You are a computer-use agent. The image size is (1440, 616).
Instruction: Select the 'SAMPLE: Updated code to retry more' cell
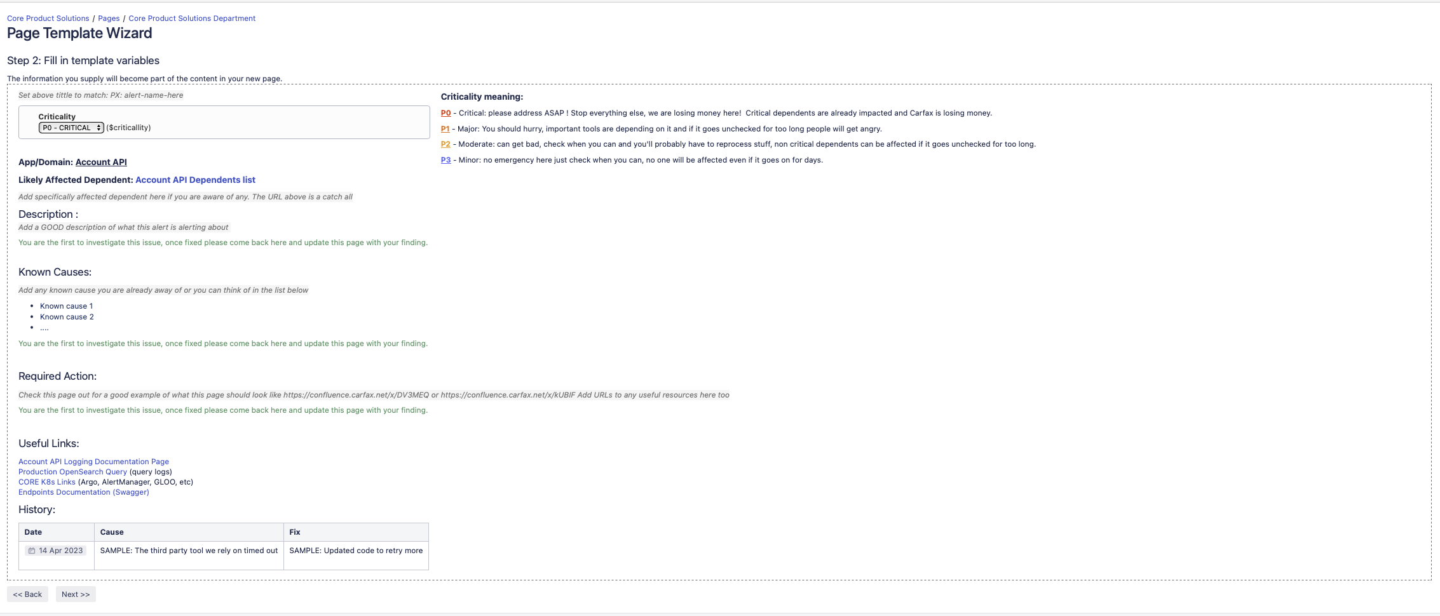[356, 555]
